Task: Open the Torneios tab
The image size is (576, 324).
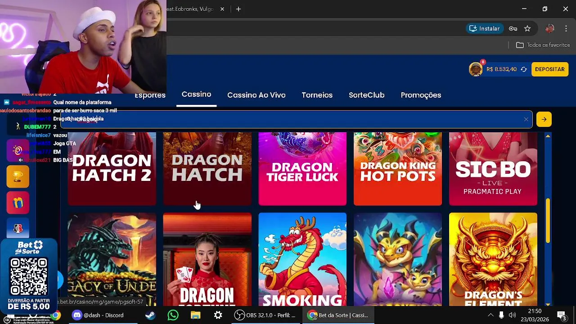Action: click(317, 95)
